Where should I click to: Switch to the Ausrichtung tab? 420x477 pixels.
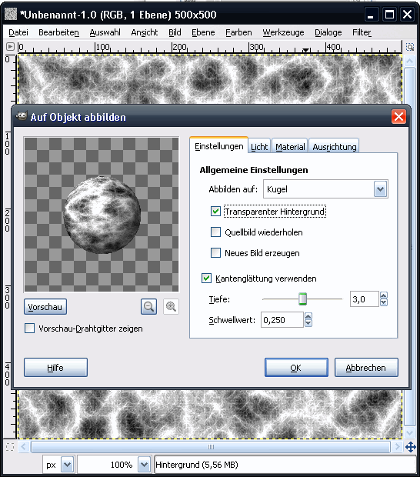[x=335, y=147]
